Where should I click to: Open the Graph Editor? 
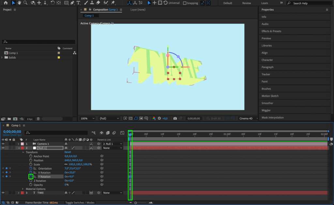[x=123, y=133]
